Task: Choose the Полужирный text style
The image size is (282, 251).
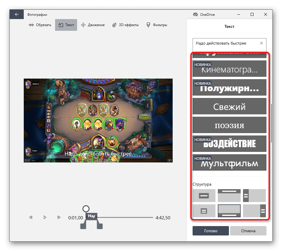Action: (229, 87)
